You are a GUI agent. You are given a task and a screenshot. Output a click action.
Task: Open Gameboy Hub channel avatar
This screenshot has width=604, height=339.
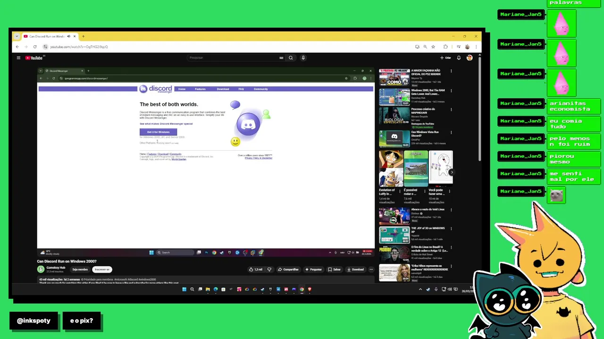point(41,269)
